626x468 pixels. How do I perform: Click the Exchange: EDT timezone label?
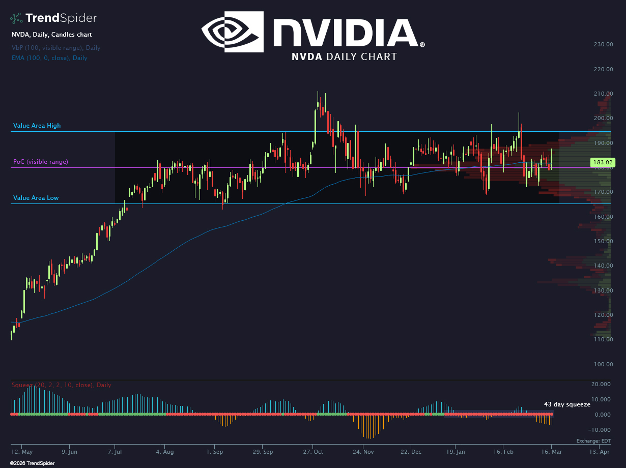(593, 441)
